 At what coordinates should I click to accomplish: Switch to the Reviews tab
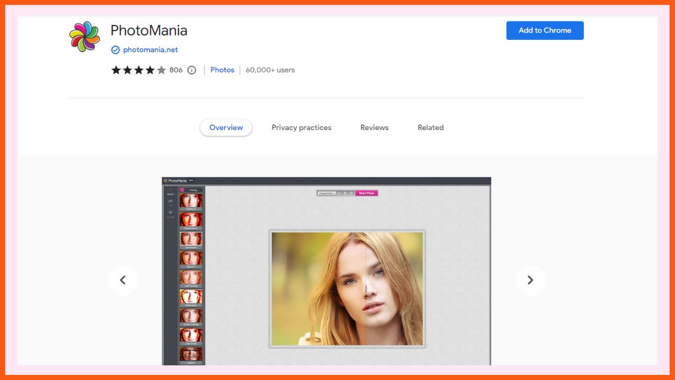(373, 127)
